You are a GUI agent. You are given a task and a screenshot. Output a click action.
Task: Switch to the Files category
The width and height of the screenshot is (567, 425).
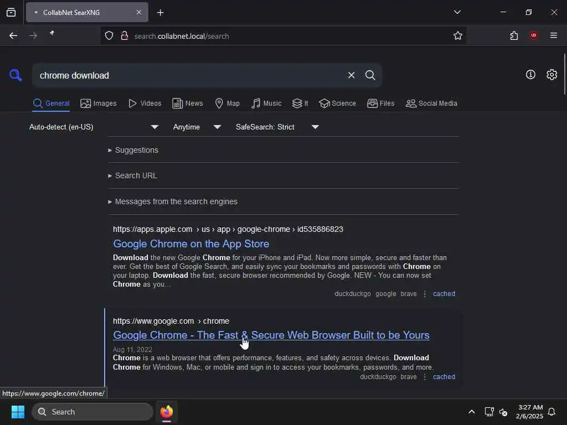pos(380,103)
